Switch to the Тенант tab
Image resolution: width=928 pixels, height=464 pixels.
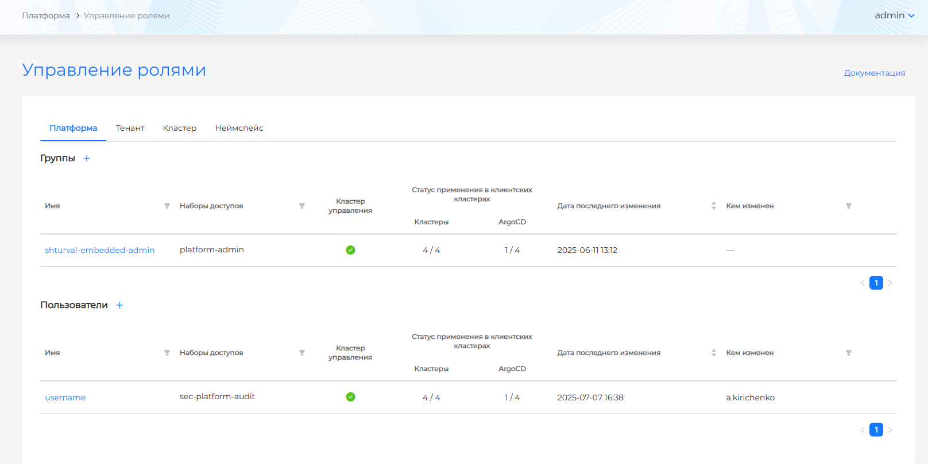click(130, 128)
